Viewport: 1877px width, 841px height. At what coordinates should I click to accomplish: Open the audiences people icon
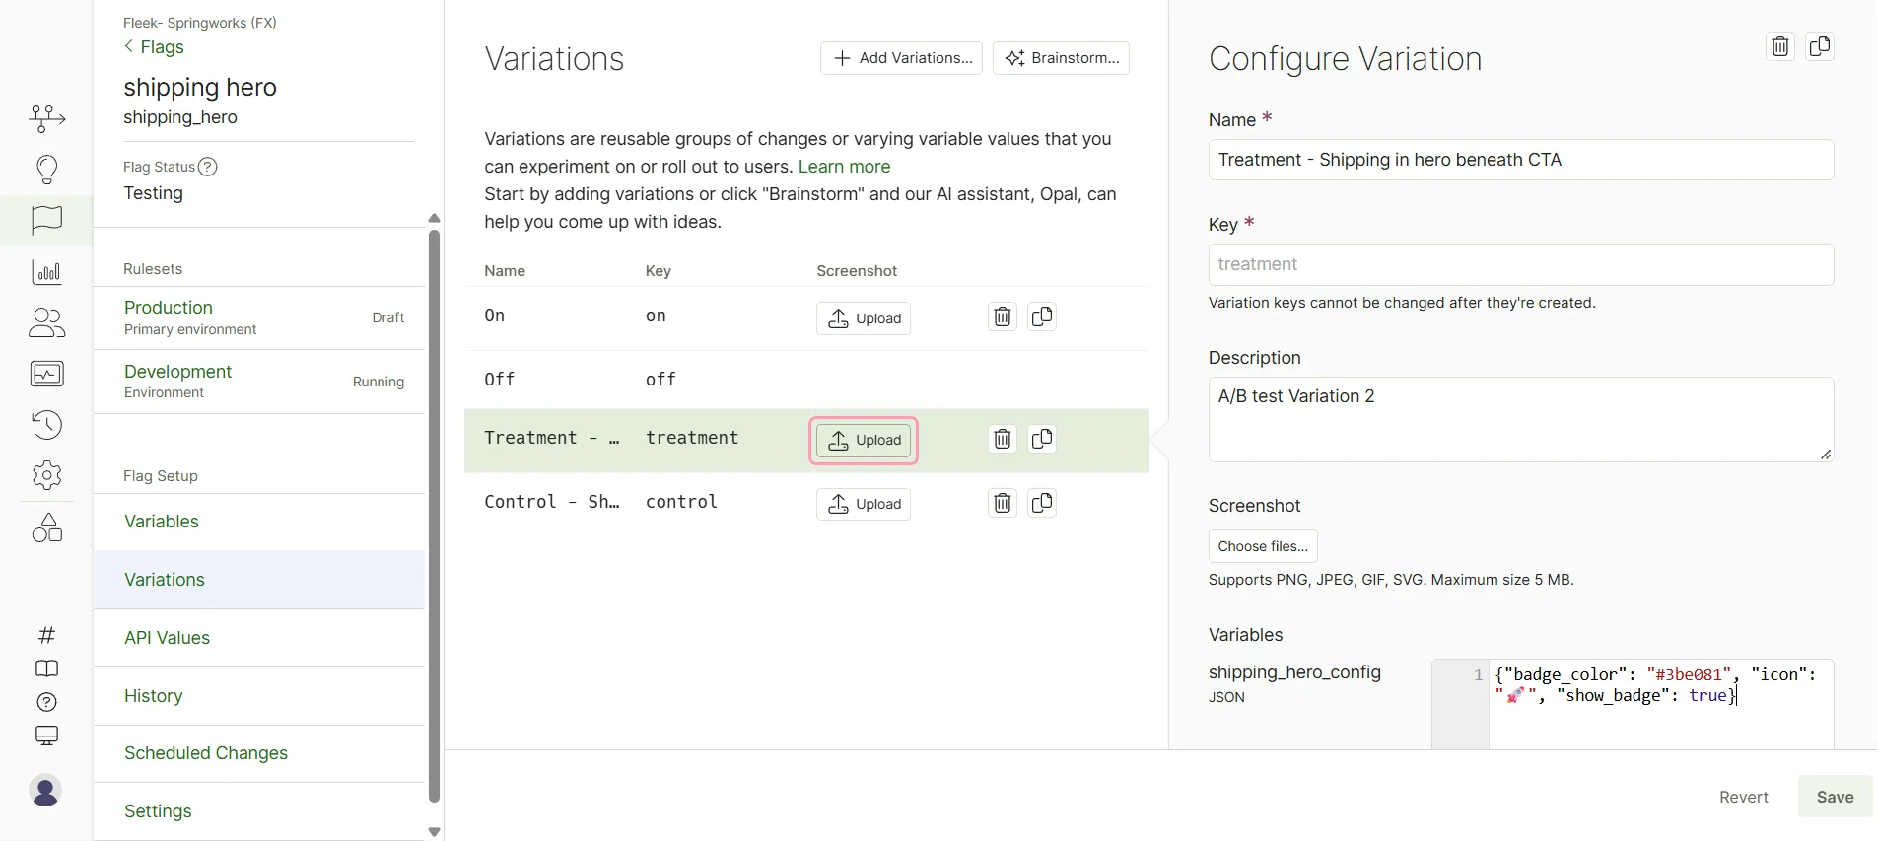[x=46, y=322]
